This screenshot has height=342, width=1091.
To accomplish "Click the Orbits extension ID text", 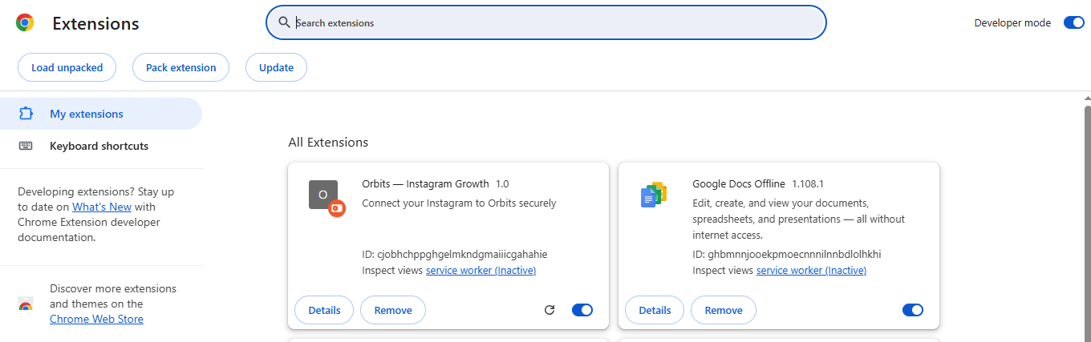I will (455, 255).
